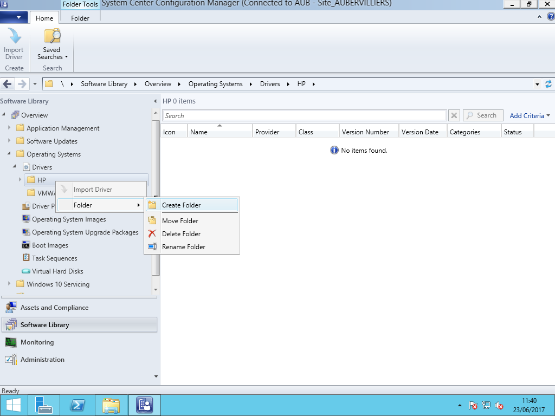Click the Drivers node icon
Image resolution: width=555 pixels, height=416 pixels.
coord(26,167)
